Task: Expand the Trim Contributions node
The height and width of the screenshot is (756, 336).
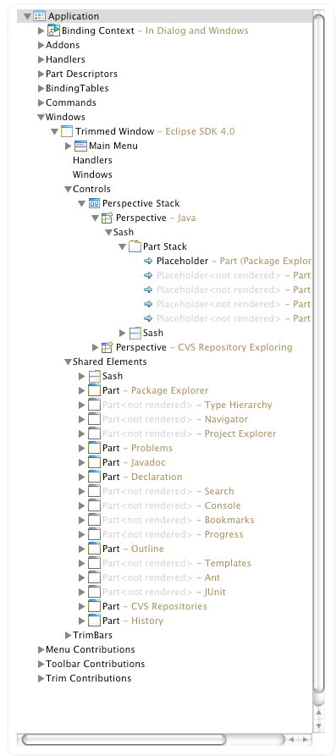Action: 41,679
